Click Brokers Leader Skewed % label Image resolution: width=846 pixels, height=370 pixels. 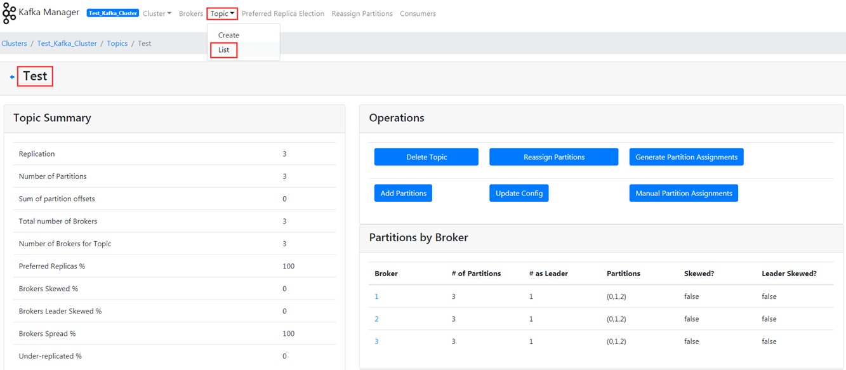[x=60, y=311]
